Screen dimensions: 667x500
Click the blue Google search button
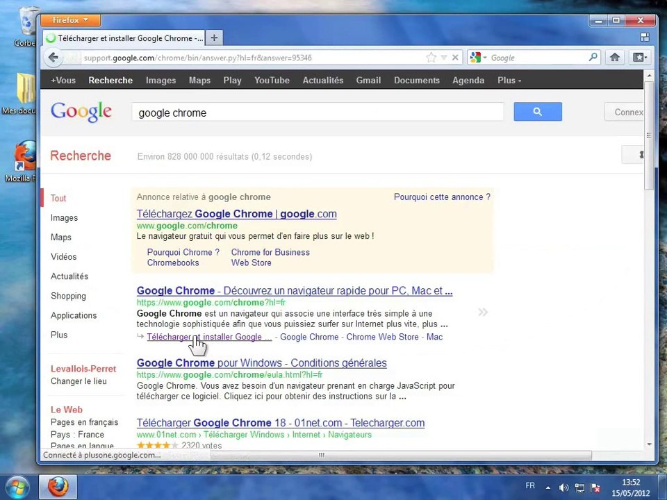pyautogui.click(x=538, y=111)
